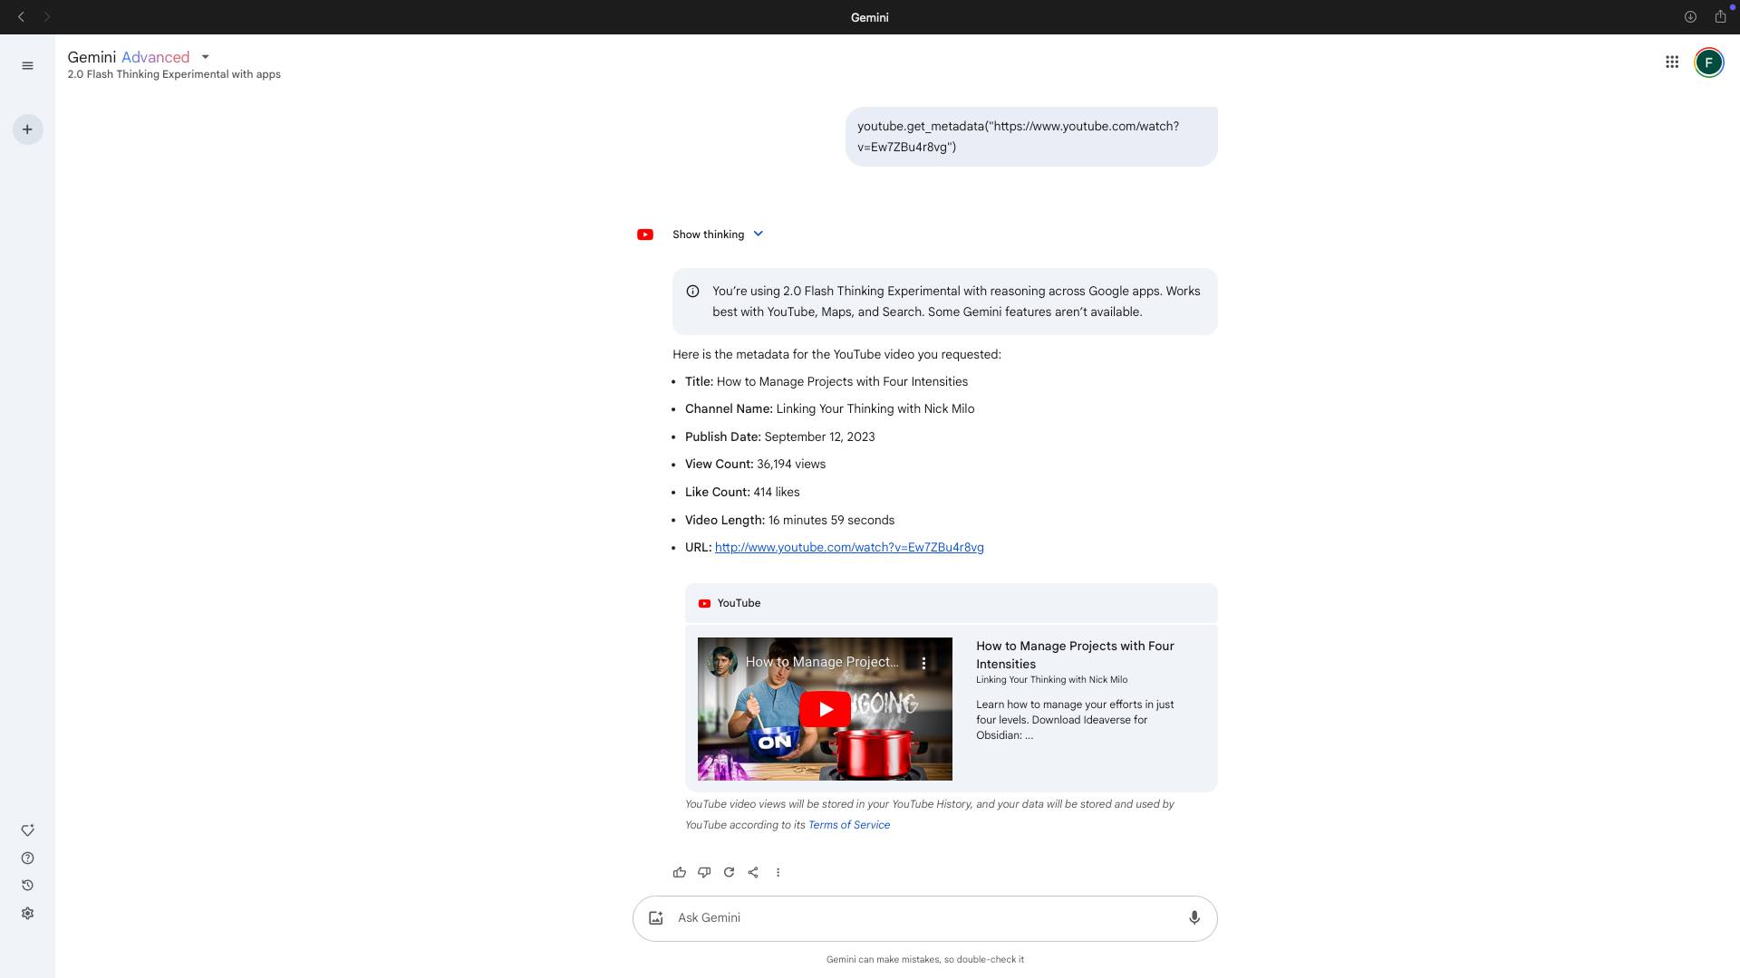Start a new chat with plus icon
The height and width of the screenshot is (978, 1740).
(27, 129)
